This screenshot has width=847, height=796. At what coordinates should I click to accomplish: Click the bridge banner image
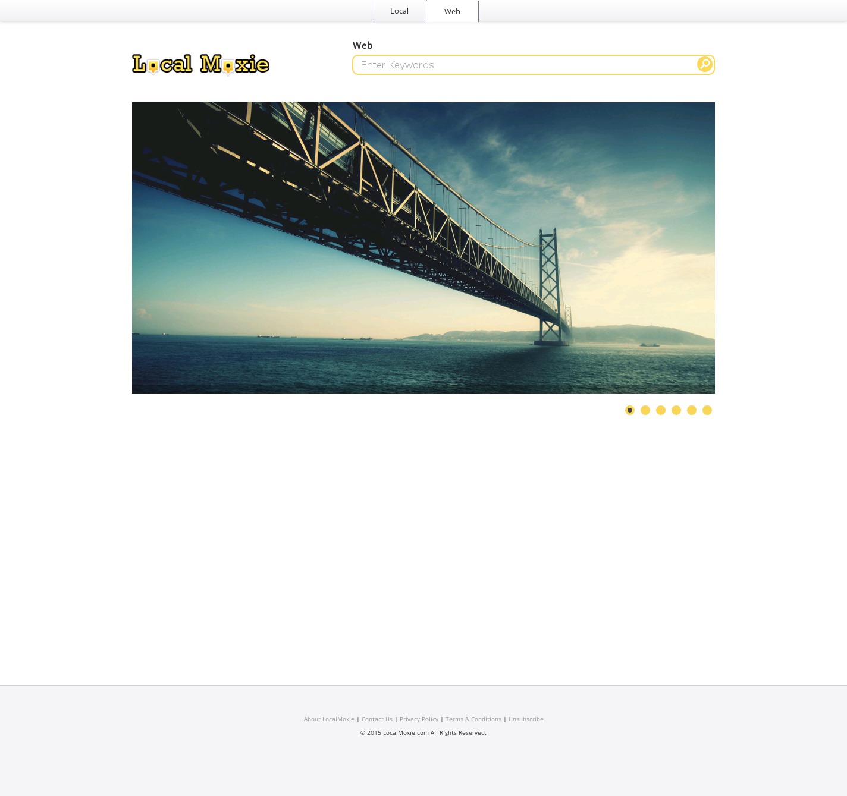pyautogui.click(x=424, y=248)
